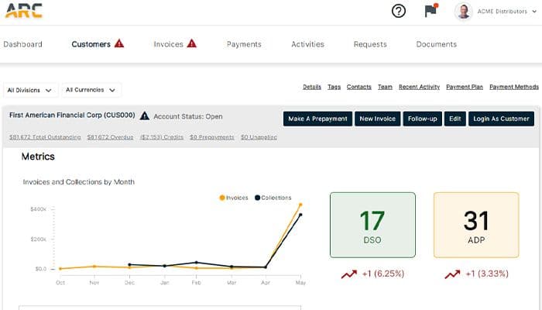
Task: Click the Account Status: Open text
Action: point(188,116)
